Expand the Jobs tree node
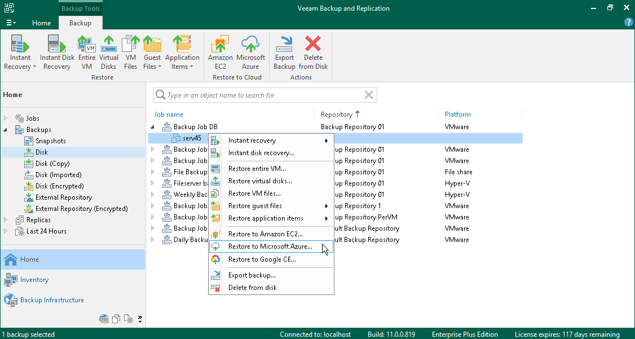The image size is (635, 339). click(5, 118)
